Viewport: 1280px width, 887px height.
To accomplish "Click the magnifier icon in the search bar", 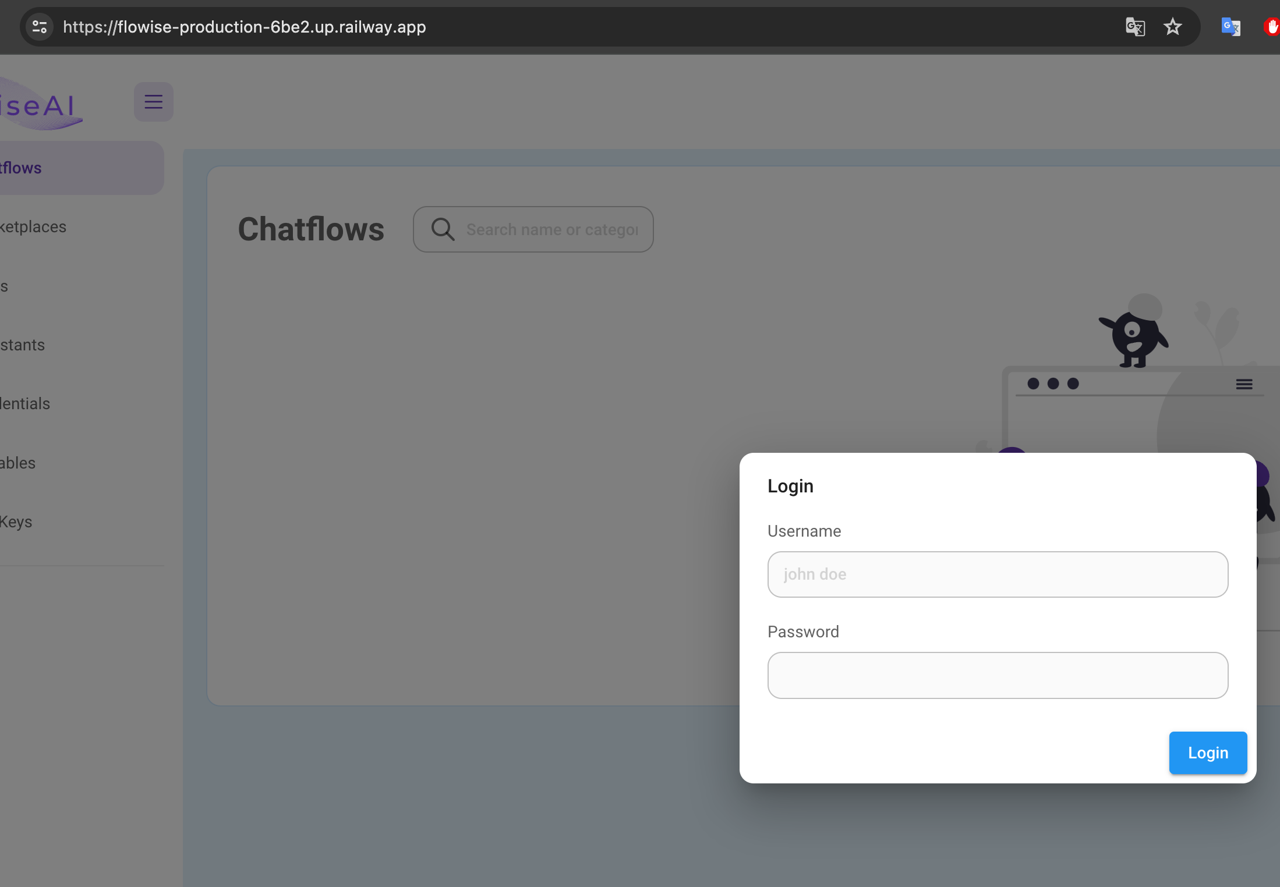I will tap(442, 229).
